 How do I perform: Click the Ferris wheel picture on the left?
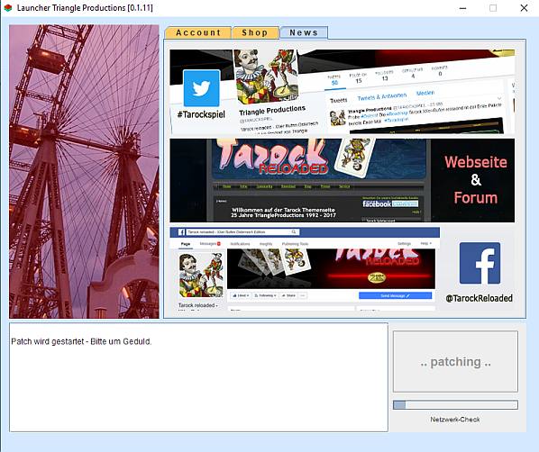point(84,171)
